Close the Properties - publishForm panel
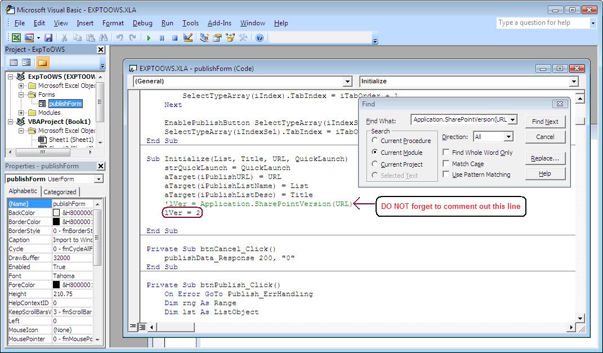Image resolution: width=603 pixels, height=353 pixels. tap(100, 166)
